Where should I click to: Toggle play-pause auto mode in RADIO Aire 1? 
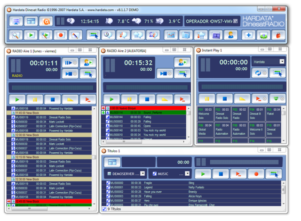pyautogui.click(x=70, y=63)
